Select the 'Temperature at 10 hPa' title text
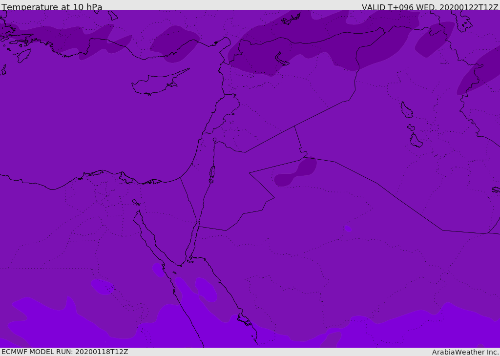Screen dimensions: 500x356 52,7
